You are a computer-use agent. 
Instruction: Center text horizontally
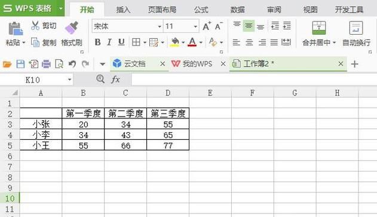tap(249, 42)
